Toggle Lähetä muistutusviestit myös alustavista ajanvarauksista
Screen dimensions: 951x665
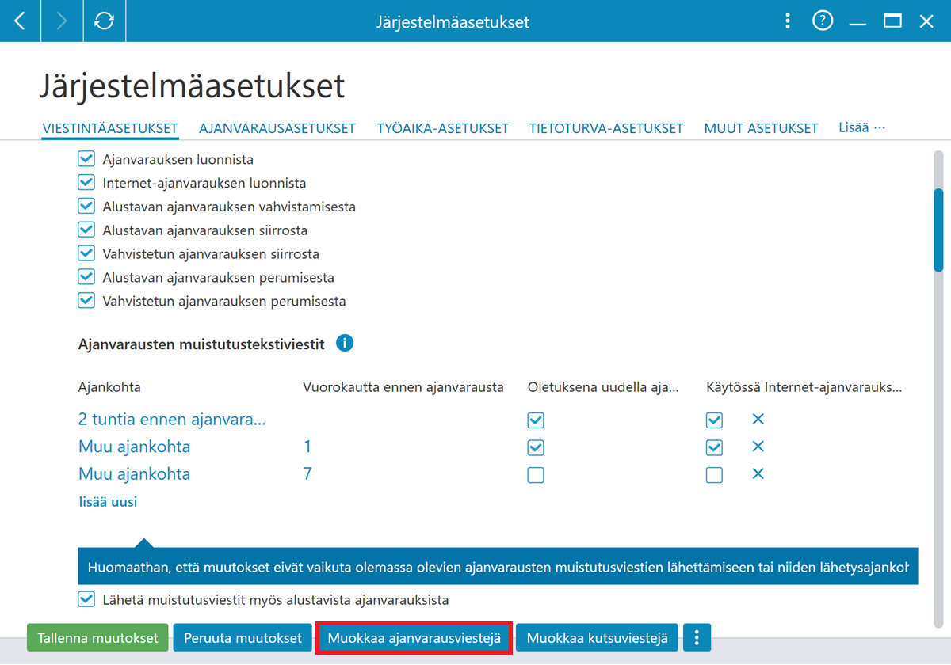86,599
